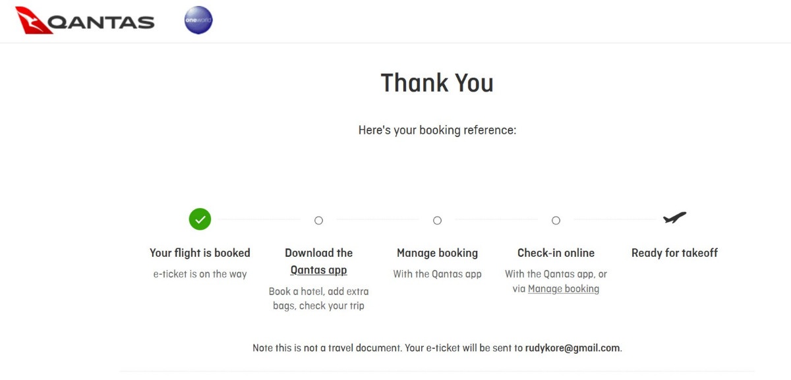Screen dimensions: 791x380
Task: Open the underlined Qantas app link
Action: click(318, 270)
